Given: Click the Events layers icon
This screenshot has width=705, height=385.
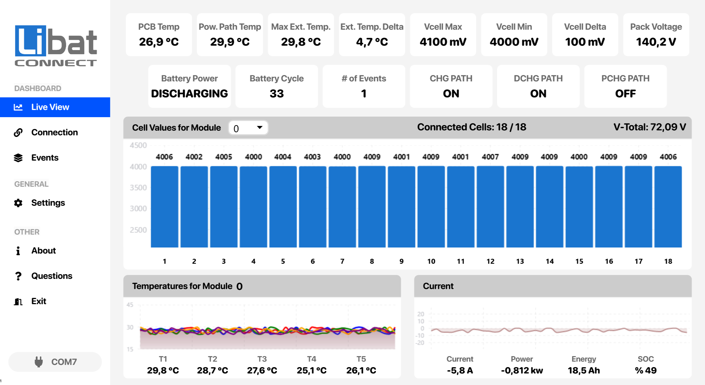Looking at the screenshot, I should [18, 158].
